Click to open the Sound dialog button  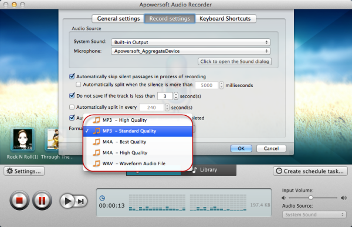pos(235,61)
